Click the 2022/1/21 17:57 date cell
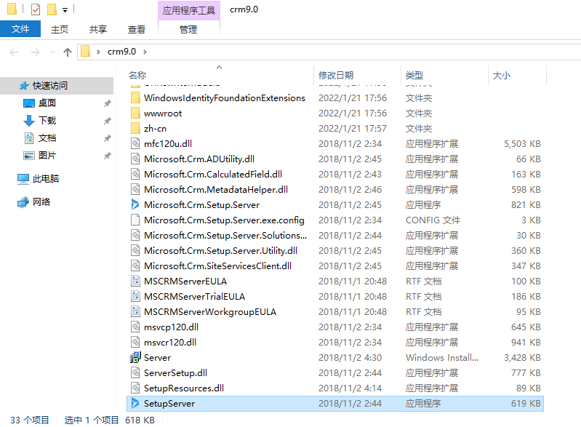The width and height of the screenshot is (581, 427). [353, 128]
